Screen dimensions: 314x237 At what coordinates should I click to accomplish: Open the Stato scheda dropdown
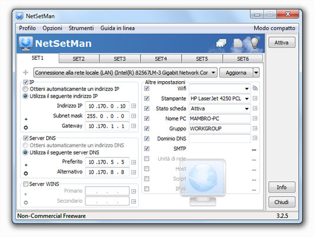coord(220,108)
